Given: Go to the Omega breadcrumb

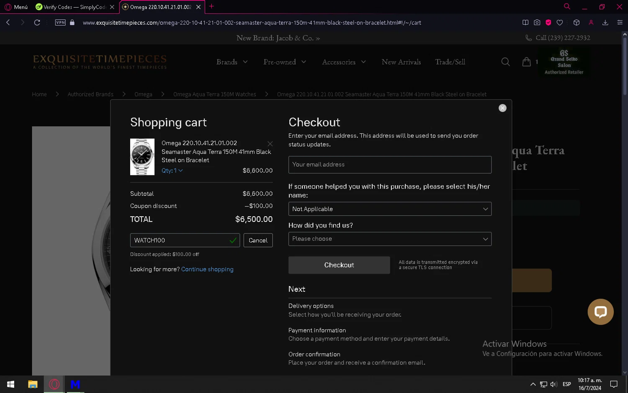Looking at the screenshot, I should tap(143, 94).
